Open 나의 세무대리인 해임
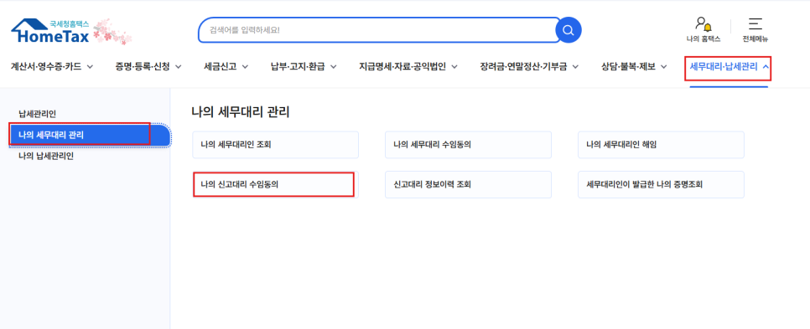 tap(661, 145)
